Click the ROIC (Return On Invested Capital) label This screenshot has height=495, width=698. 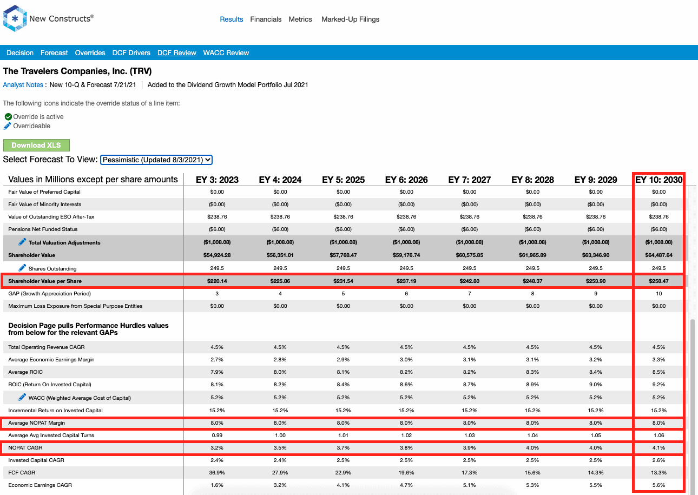pos(50,385)
